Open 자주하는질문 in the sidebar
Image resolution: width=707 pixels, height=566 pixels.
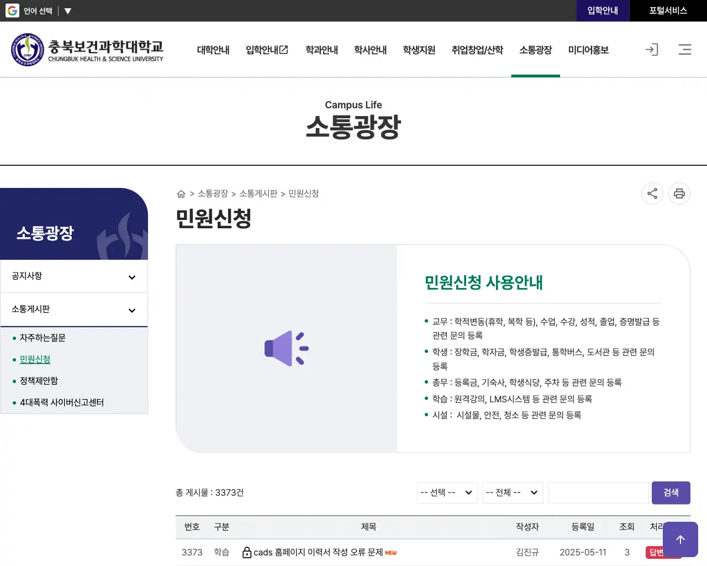43,338
